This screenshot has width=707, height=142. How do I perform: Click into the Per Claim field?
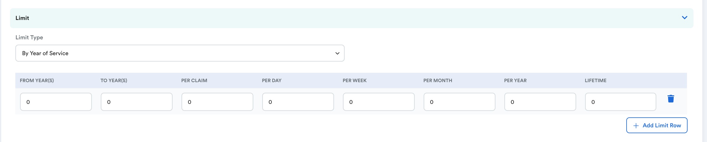[x=217, y=102]
